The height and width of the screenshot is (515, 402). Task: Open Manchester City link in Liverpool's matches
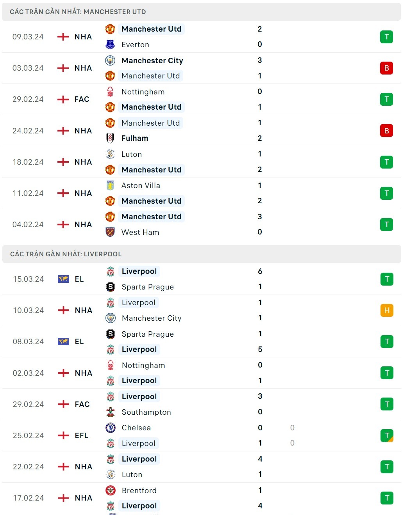click(152, 318)
